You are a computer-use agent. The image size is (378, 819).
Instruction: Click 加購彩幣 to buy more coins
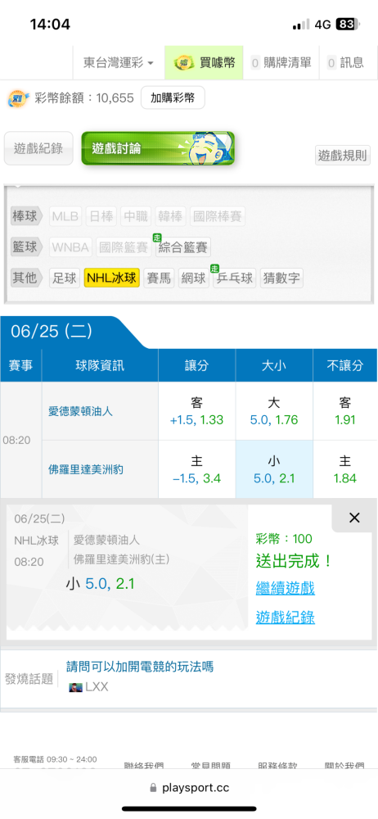coord(173,97)
